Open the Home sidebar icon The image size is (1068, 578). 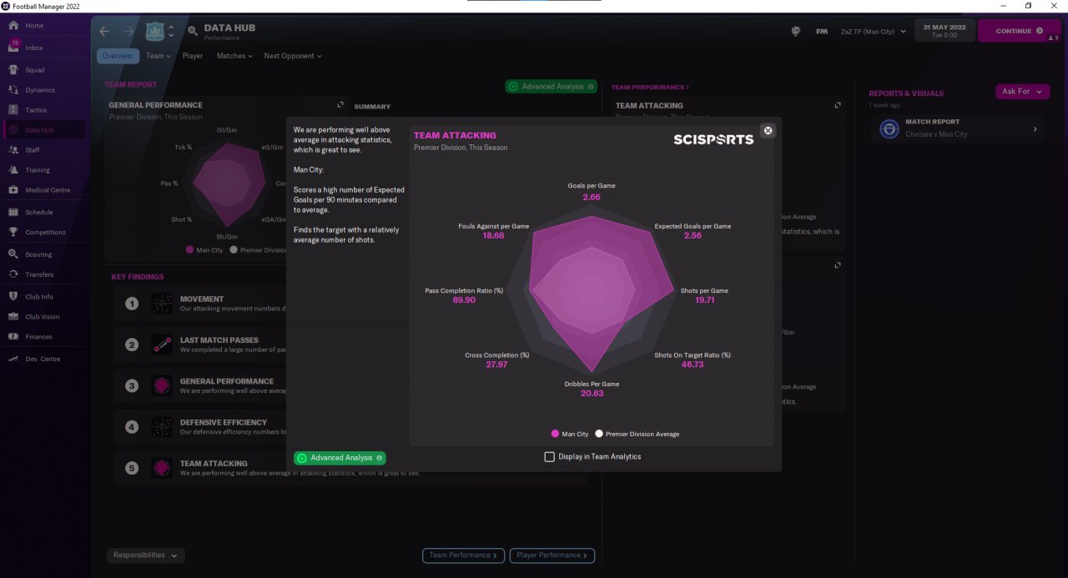click(13, 26)
